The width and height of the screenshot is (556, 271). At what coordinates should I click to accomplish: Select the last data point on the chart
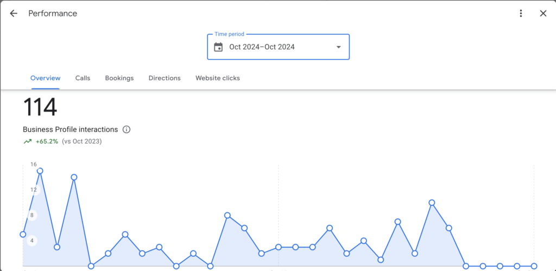534,266
